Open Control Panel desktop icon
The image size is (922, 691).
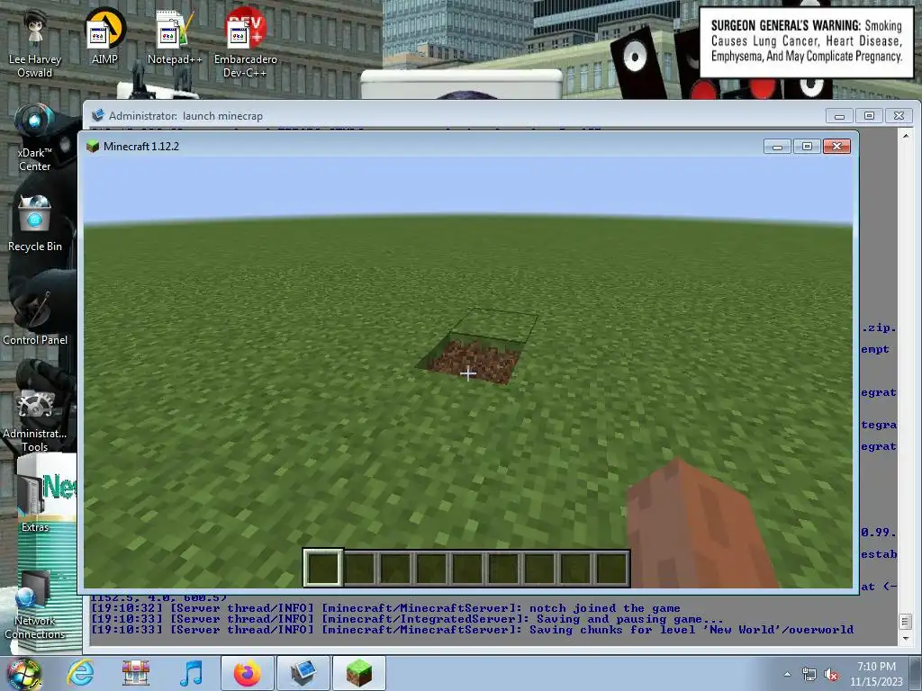pyautogui.click(x=35, y=318)
